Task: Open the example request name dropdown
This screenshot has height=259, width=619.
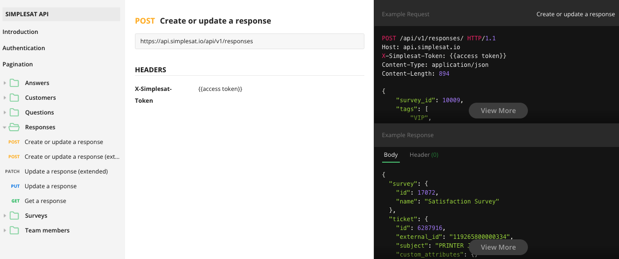Action: (x=576, y=14)
